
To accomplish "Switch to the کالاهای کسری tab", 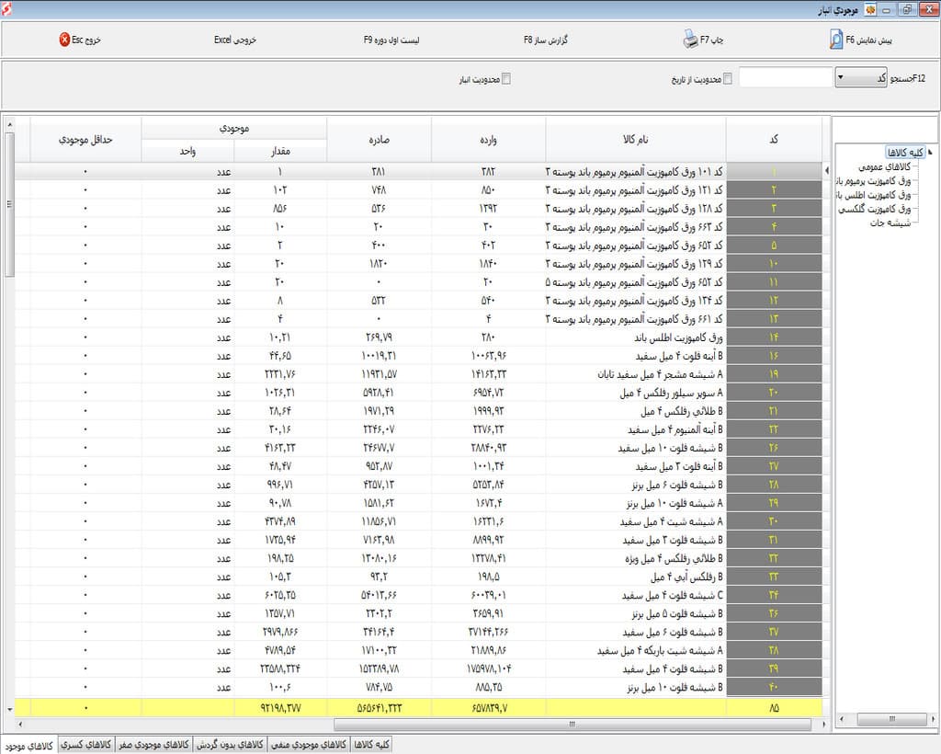I will click(85, 745).
